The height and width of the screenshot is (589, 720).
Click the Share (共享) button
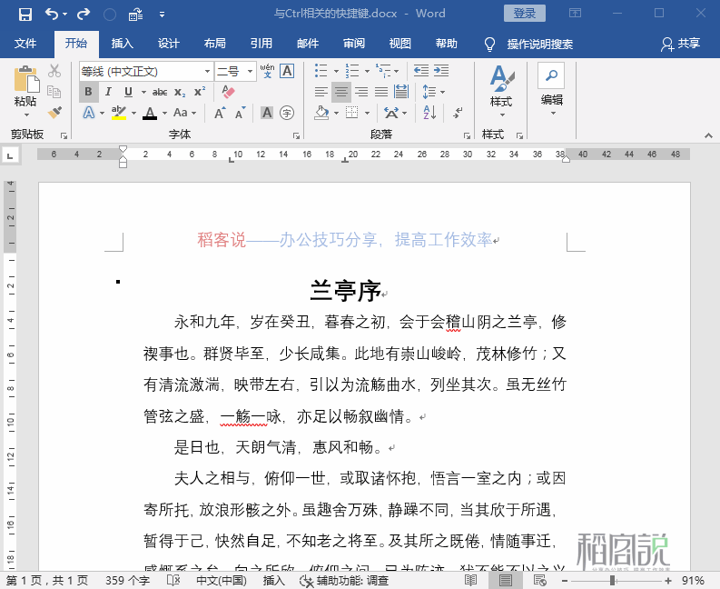pos(681,44)
